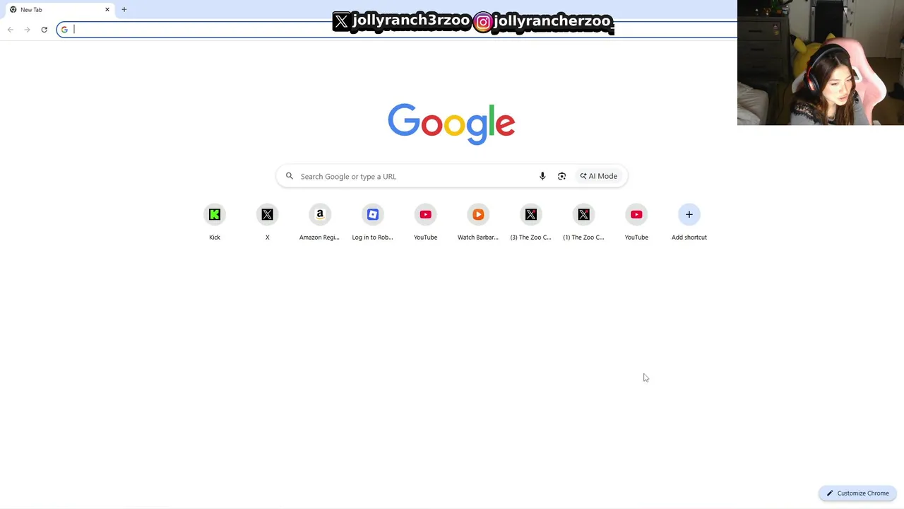The height and width of the screenshot is (509, 904).
Task: Click the Google logo
Action: (451, 124)
